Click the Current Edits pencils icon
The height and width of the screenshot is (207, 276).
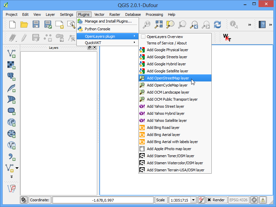tap(12, 38)
